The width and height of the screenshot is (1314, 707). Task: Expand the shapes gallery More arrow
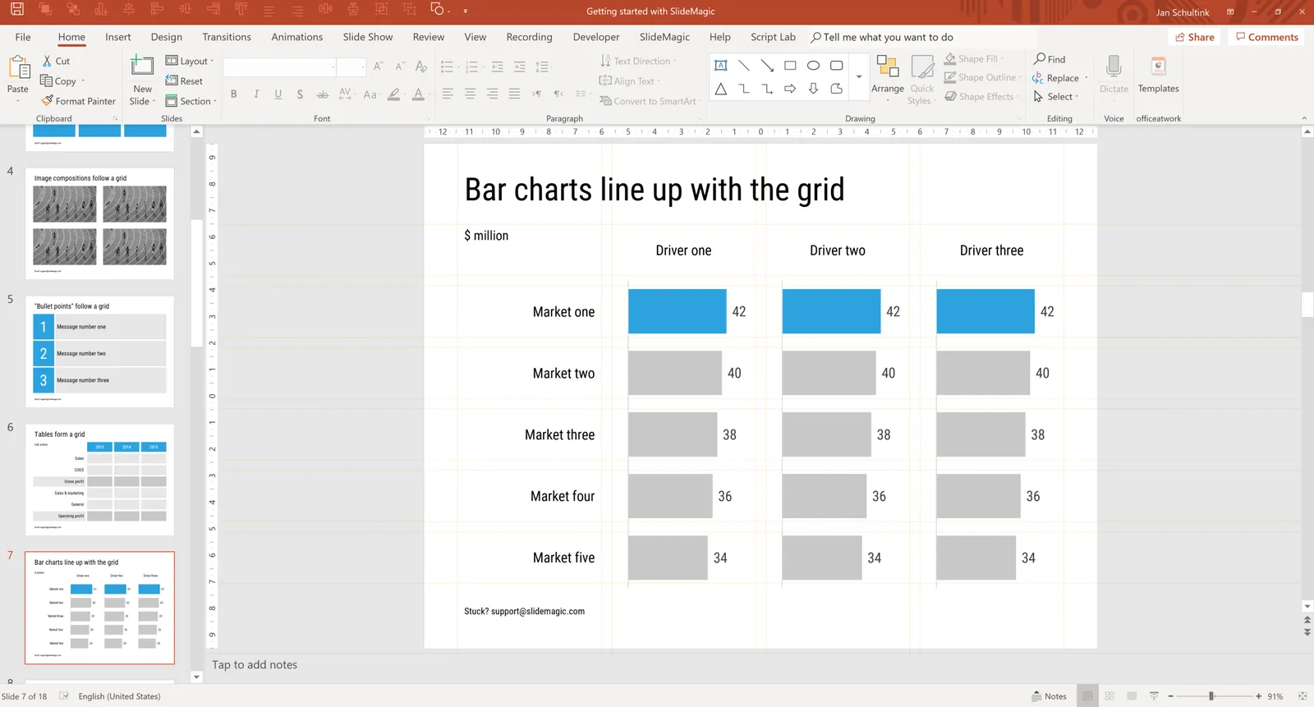(859, 77)
